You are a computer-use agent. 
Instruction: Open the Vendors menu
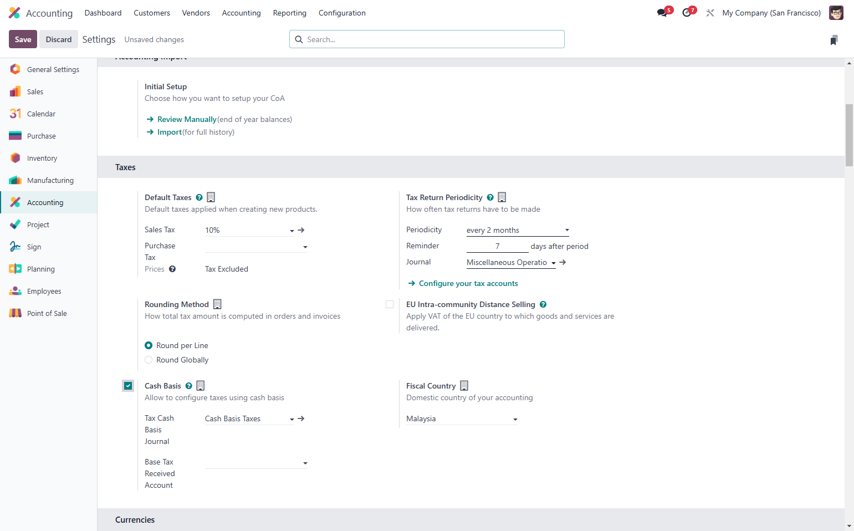[x=196, y=13]
